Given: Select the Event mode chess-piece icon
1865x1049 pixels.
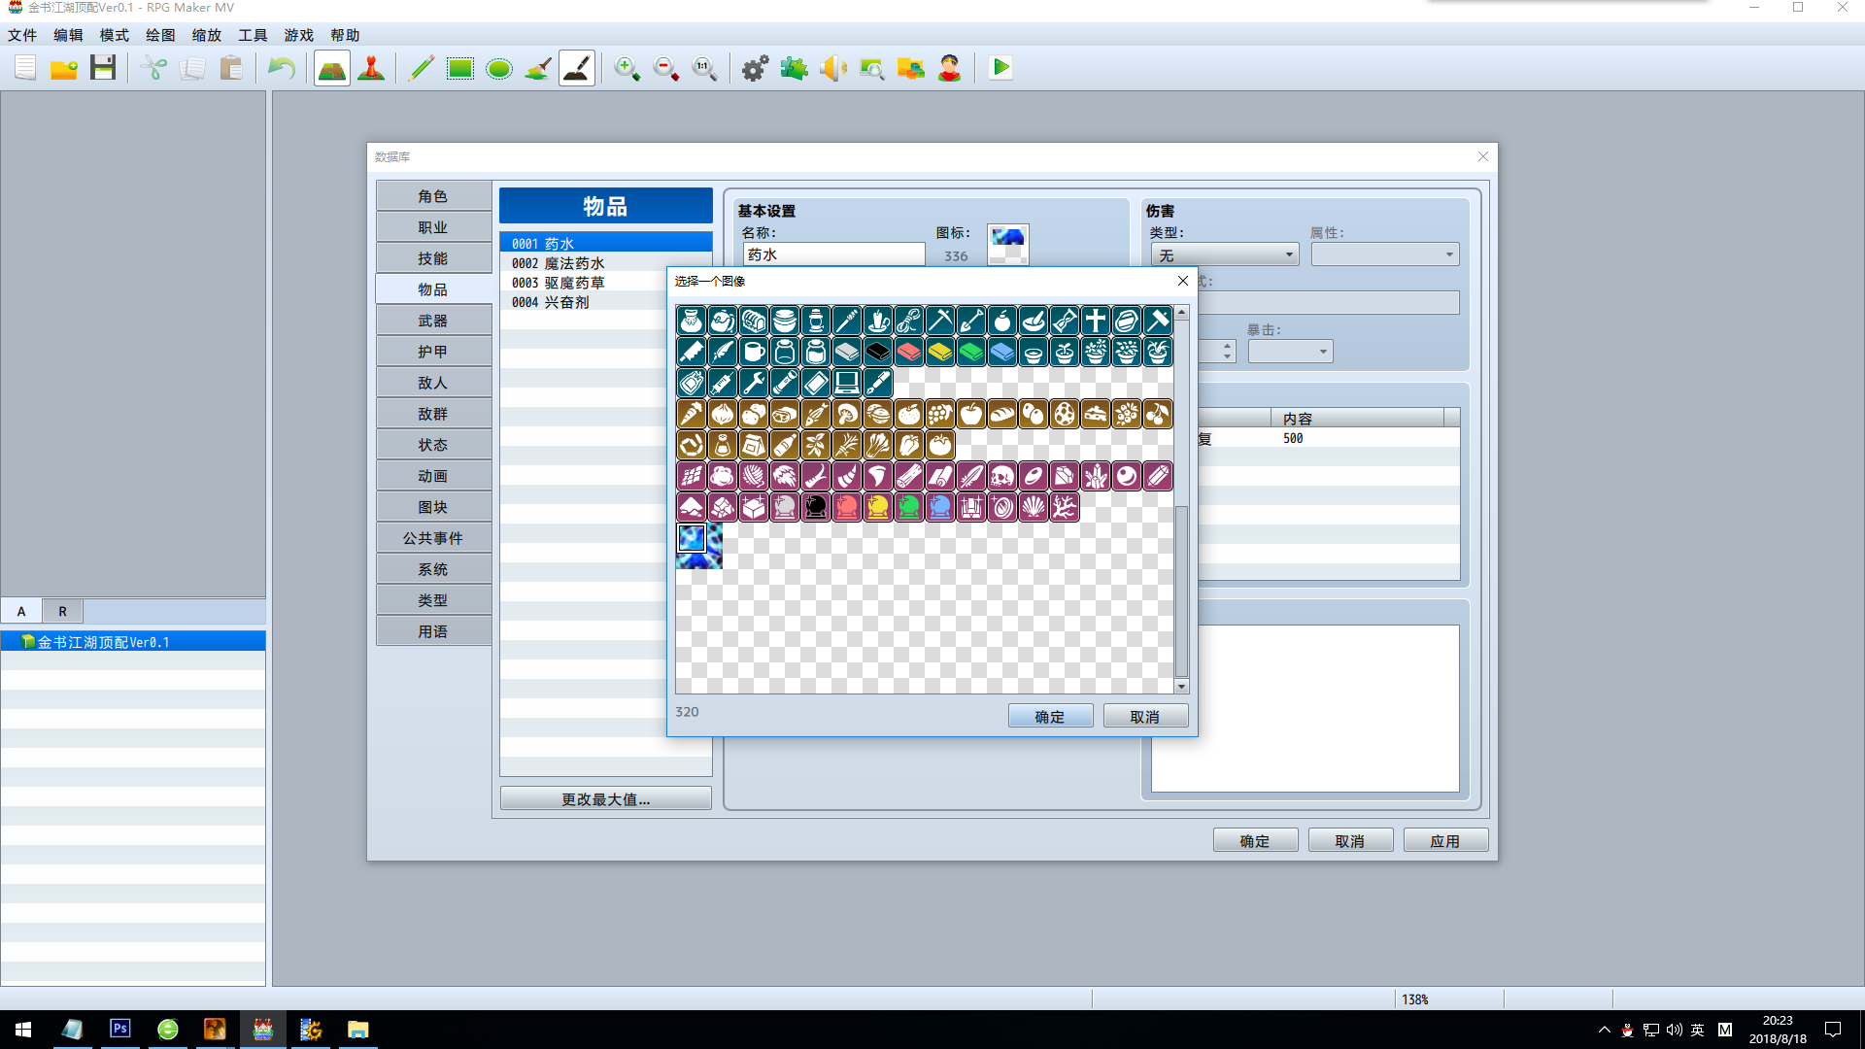Looking at the screenshot, I should point(371,68).
